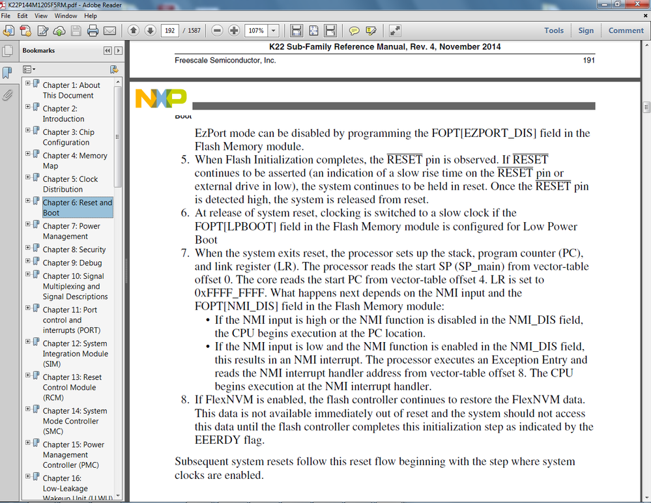
Task: Jump to Chapter 9: Debug bookmark
Action: tap(72, 263)
